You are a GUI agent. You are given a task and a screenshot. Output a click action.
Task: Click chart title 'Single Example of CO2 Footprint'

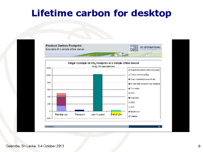pos(103,63)
